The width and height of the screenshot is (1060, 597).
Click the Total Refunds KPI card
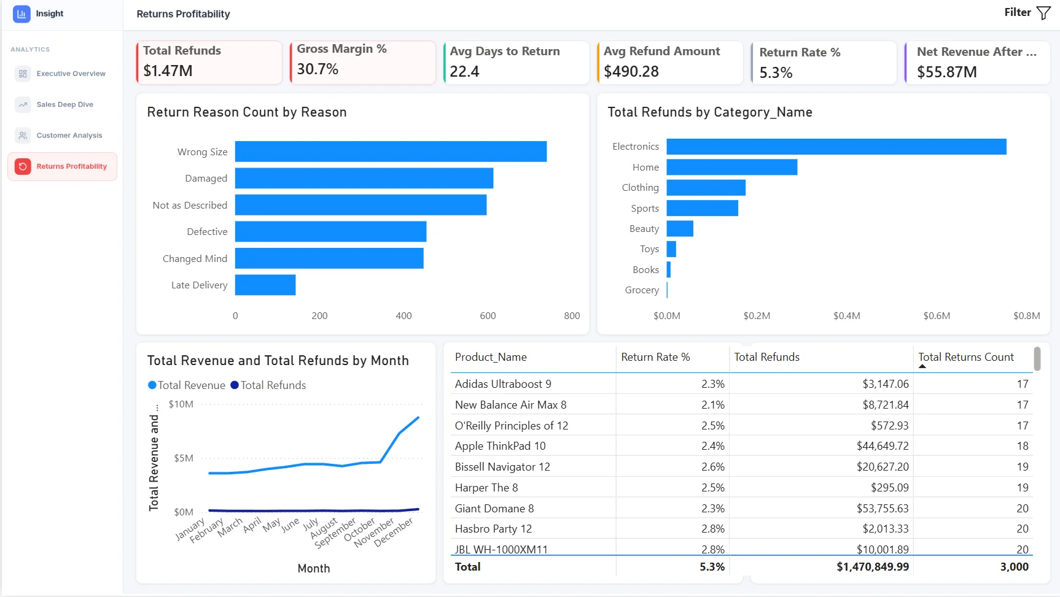point(209,63)
